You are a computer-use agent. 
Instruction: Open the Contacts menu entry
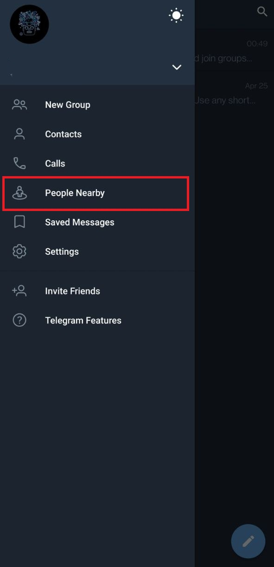pos(97,134)
